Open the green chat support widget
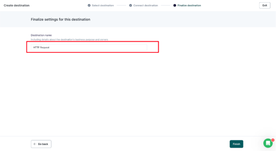Screen dimensions: 276x151 click(268, 143)
